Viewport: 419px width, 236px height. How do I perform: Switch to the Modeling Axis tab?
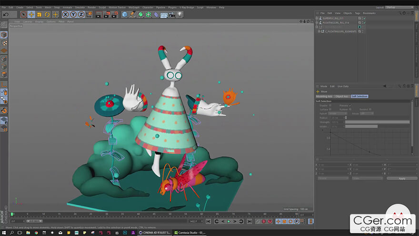325,96
